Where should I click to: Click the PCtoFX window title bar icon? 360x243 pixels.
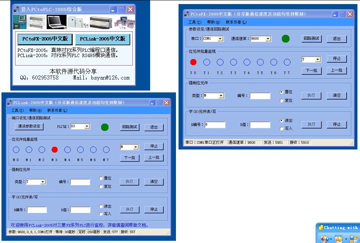[x=187, y=14]
